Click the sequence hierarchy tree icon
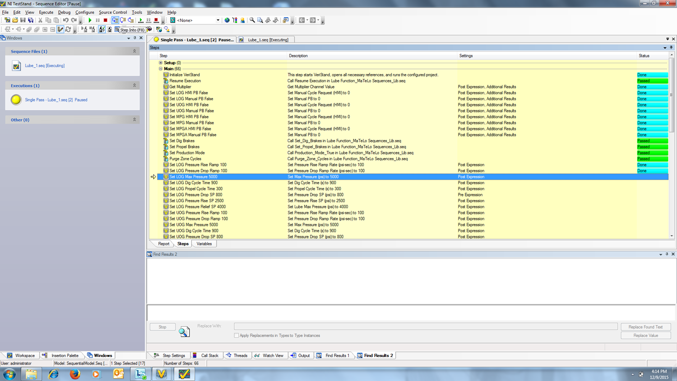The image size is (677, 381). coord(235,20)
